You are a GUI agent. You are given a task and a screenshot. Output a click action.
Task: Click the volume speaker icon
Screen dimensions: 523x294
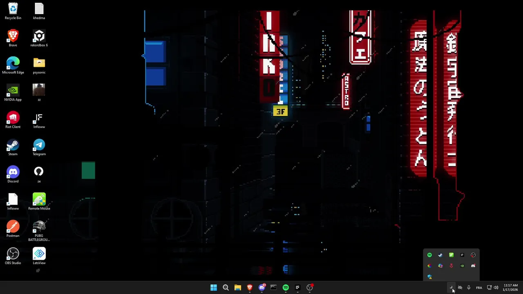coord(496,287)
